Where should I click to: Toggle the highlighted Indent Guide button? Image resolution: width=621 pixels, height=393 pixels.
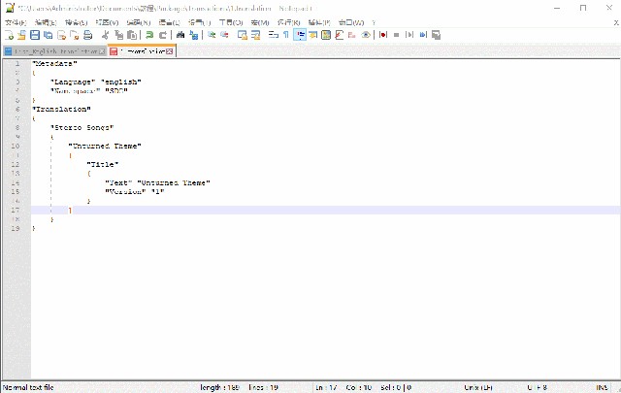coord(300,35)
